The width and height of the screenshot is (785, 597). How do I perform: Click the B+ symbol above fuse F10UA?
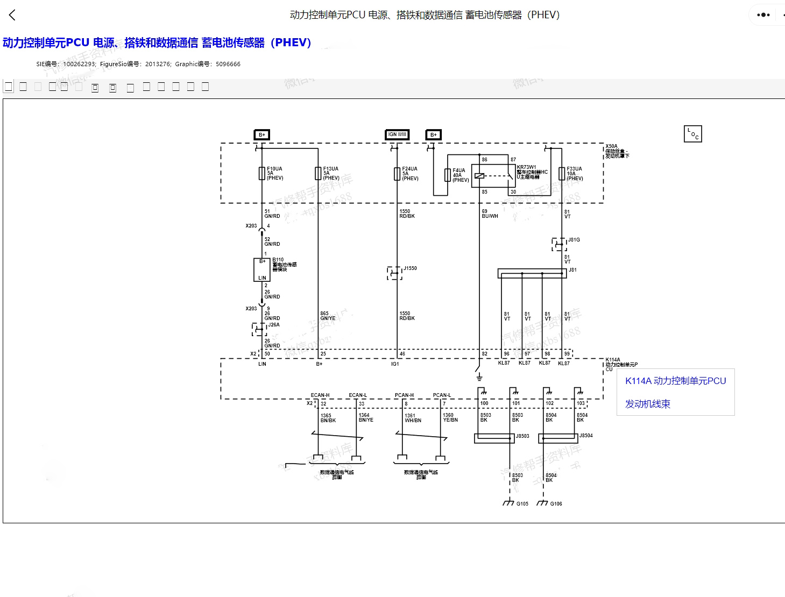click(261, 135)
